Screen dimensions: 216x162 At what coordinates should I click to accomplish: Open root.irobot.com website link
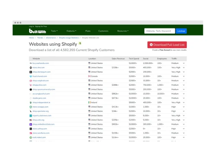(39, 137)
